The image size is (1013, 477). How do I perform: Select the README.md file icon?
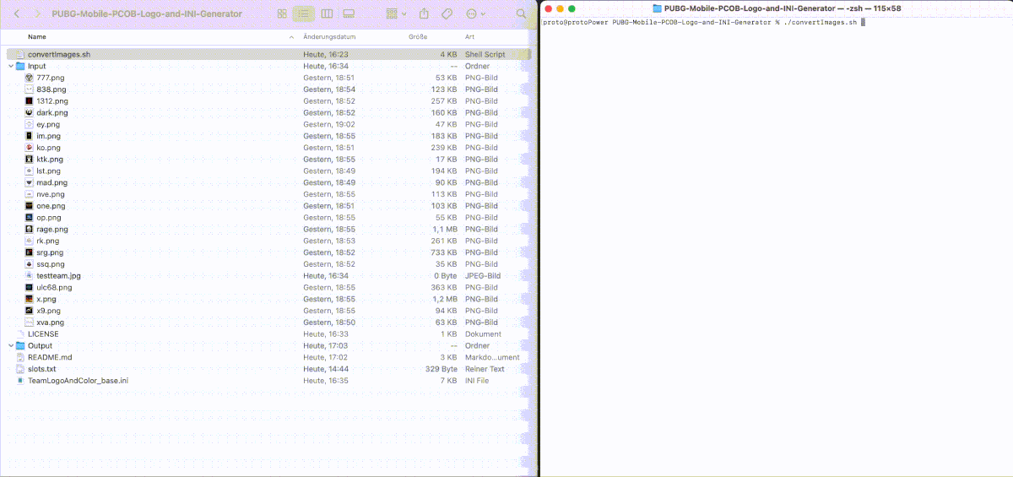tap(20, 357)
